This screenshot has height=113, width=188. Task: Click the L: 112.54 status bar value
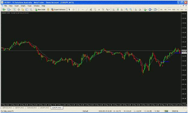pos(137,111)
